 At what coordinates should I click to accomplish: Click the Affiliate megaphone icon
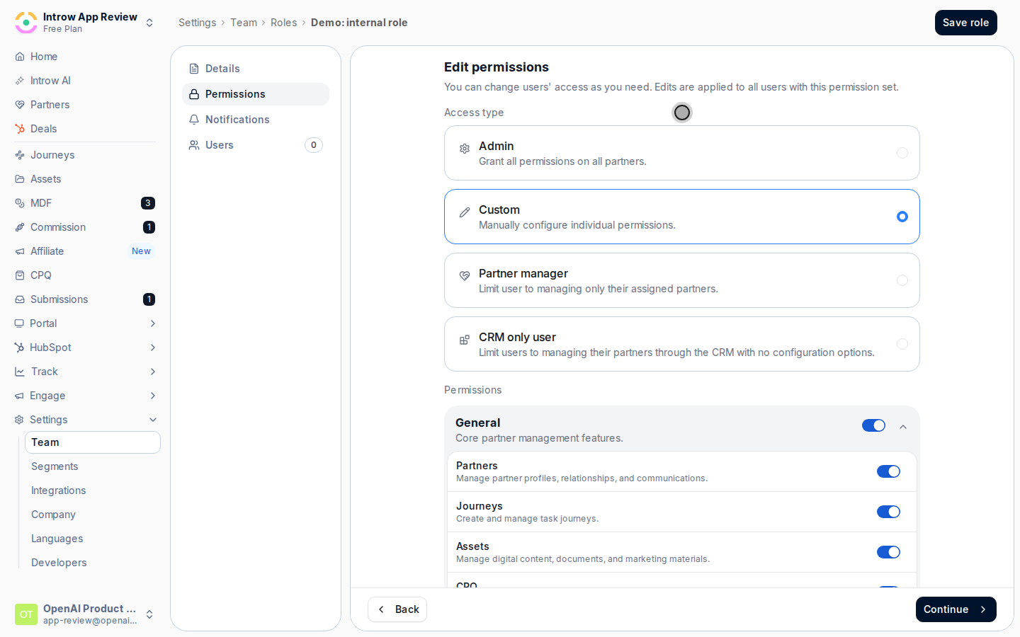(x=20, y=251)
